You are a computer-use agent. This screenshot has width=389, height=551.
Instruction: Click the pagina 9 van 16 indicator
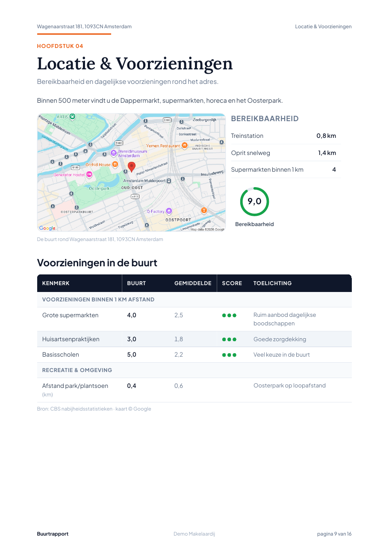[x=334, y=534]
